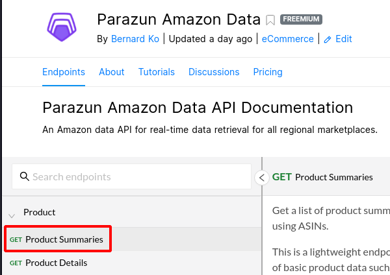
Task: Click the 'using ASINs.' description text
Action: (300, 226)
